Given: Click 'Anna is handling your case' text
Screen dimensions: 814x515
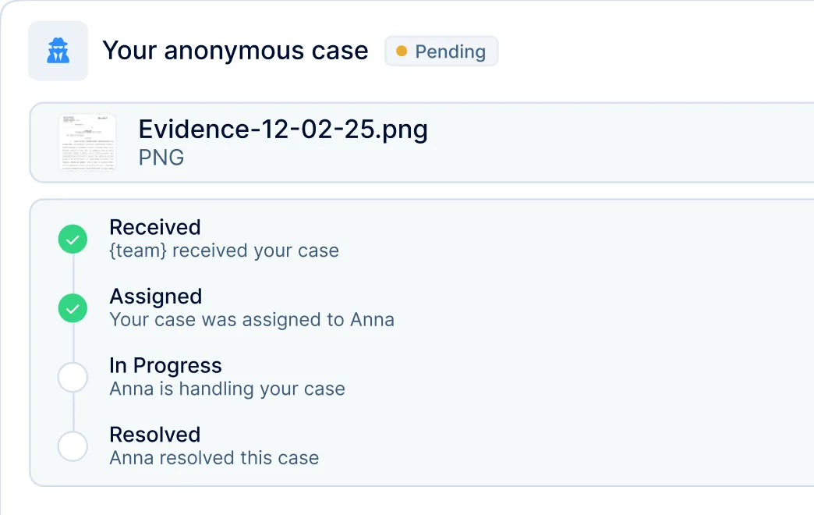Looking at the screenshot, I should click(227, 389).
